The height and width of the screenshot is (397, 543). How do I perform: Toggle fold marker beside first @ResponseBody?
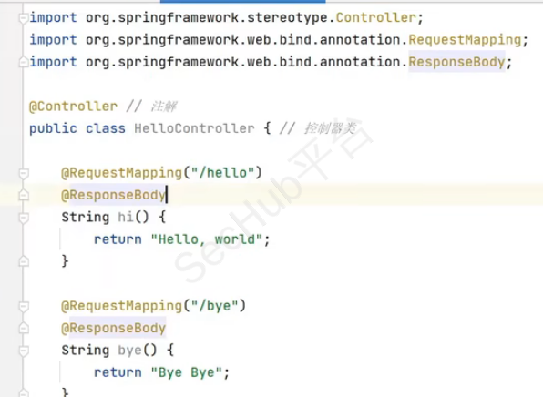24,195
